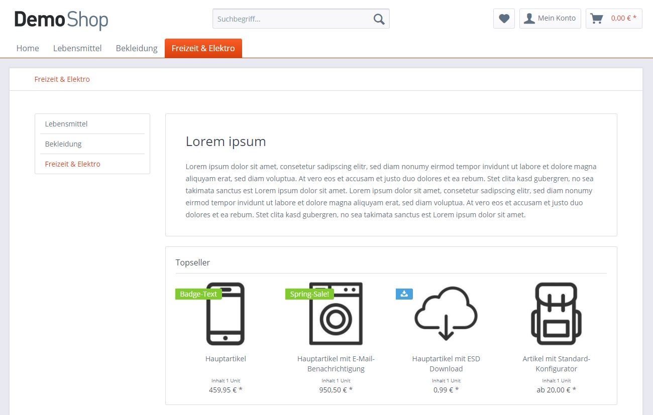653x415 pixels.
Task: Select Lebensmittel in the sidebar
Action: [x=92, y=124]
